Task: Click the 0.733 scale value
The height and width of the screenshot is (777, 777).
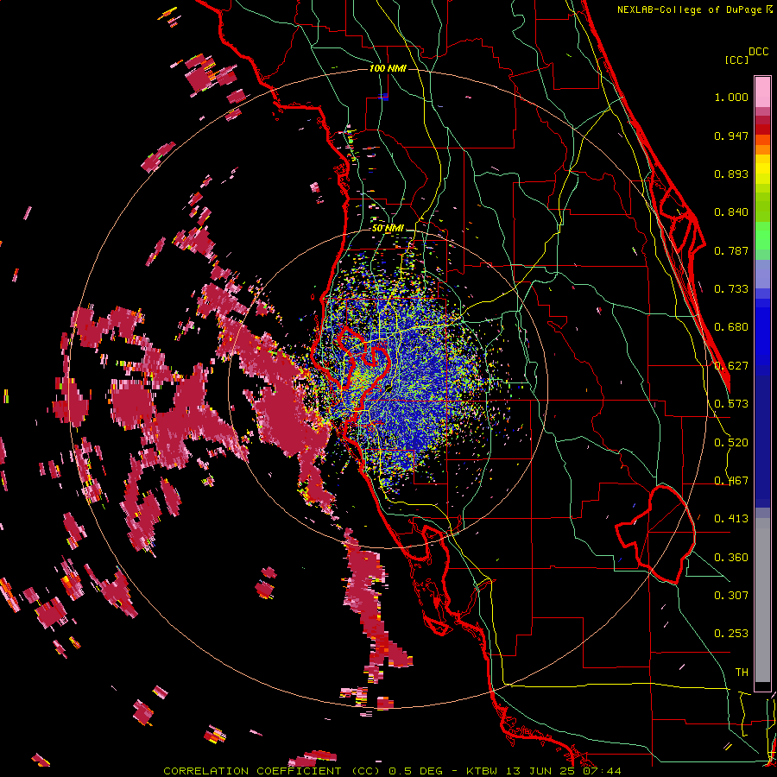Action: click(x=731, y=289)
